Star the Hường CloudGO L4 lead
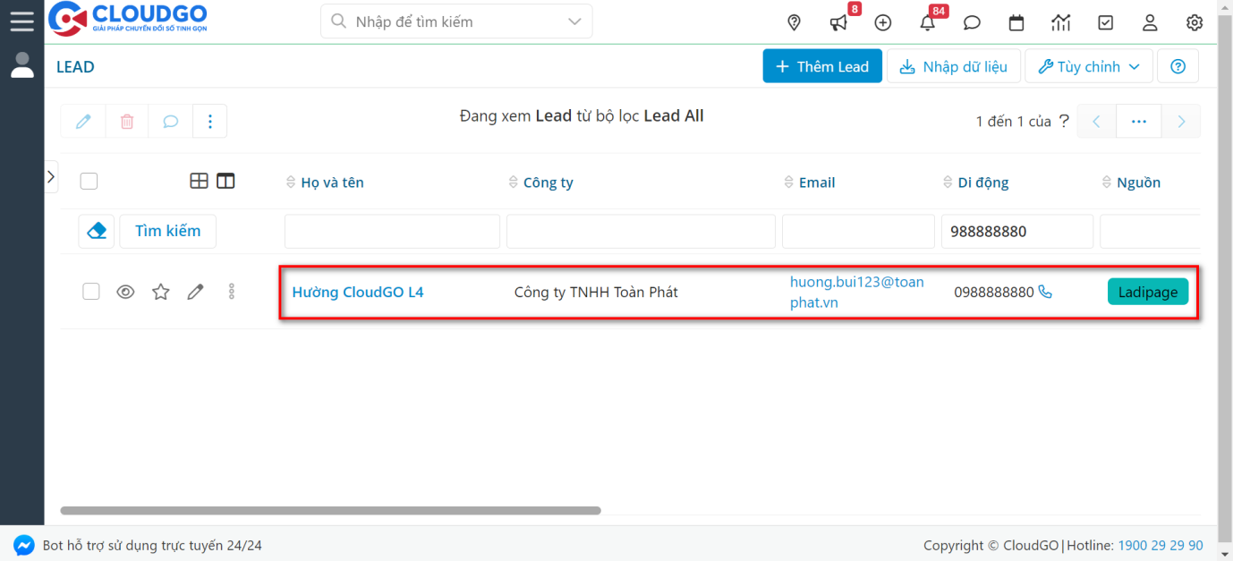Image resolution: width=1233 pixels, height=561 pixels. [160, 292]
